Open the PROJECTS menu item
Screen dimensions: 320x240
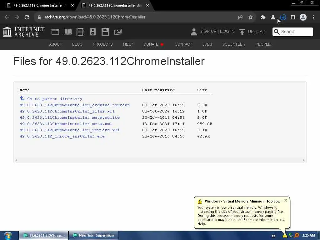click(102, 44)
